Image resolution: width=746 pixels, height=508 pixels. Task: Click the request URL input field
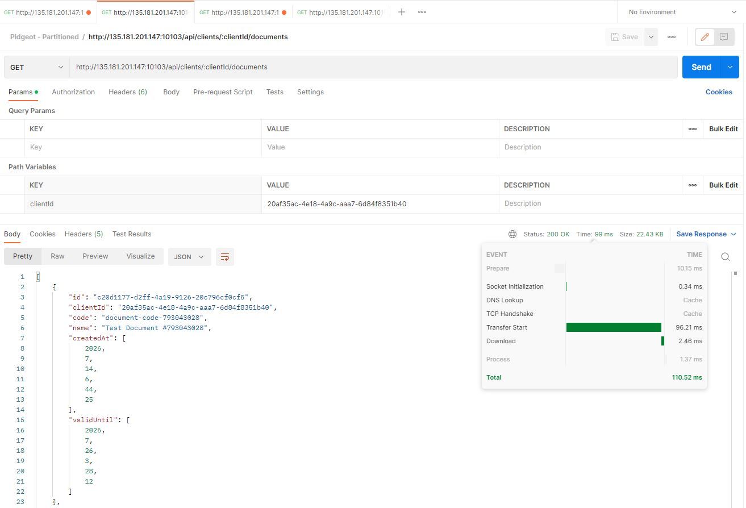tap(373, 67)
